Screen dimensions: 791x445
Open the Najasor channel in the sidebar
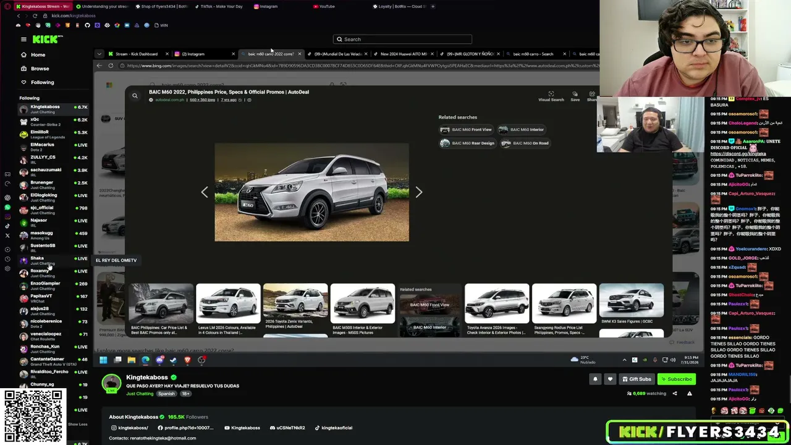[x=54, y=222]
